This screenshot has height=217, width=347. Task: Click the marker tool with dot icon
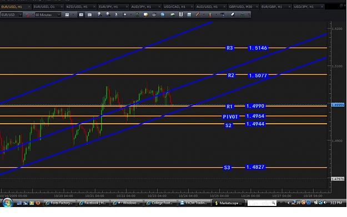click(124, 14)
